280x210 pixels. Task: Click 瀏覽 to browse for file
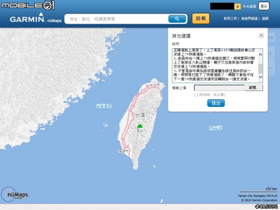(x=254, y=87)
